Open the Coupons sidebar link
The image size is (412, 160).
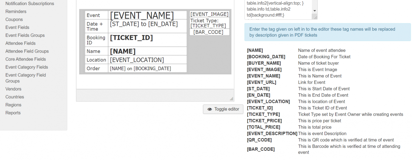(x=14, y=20)
